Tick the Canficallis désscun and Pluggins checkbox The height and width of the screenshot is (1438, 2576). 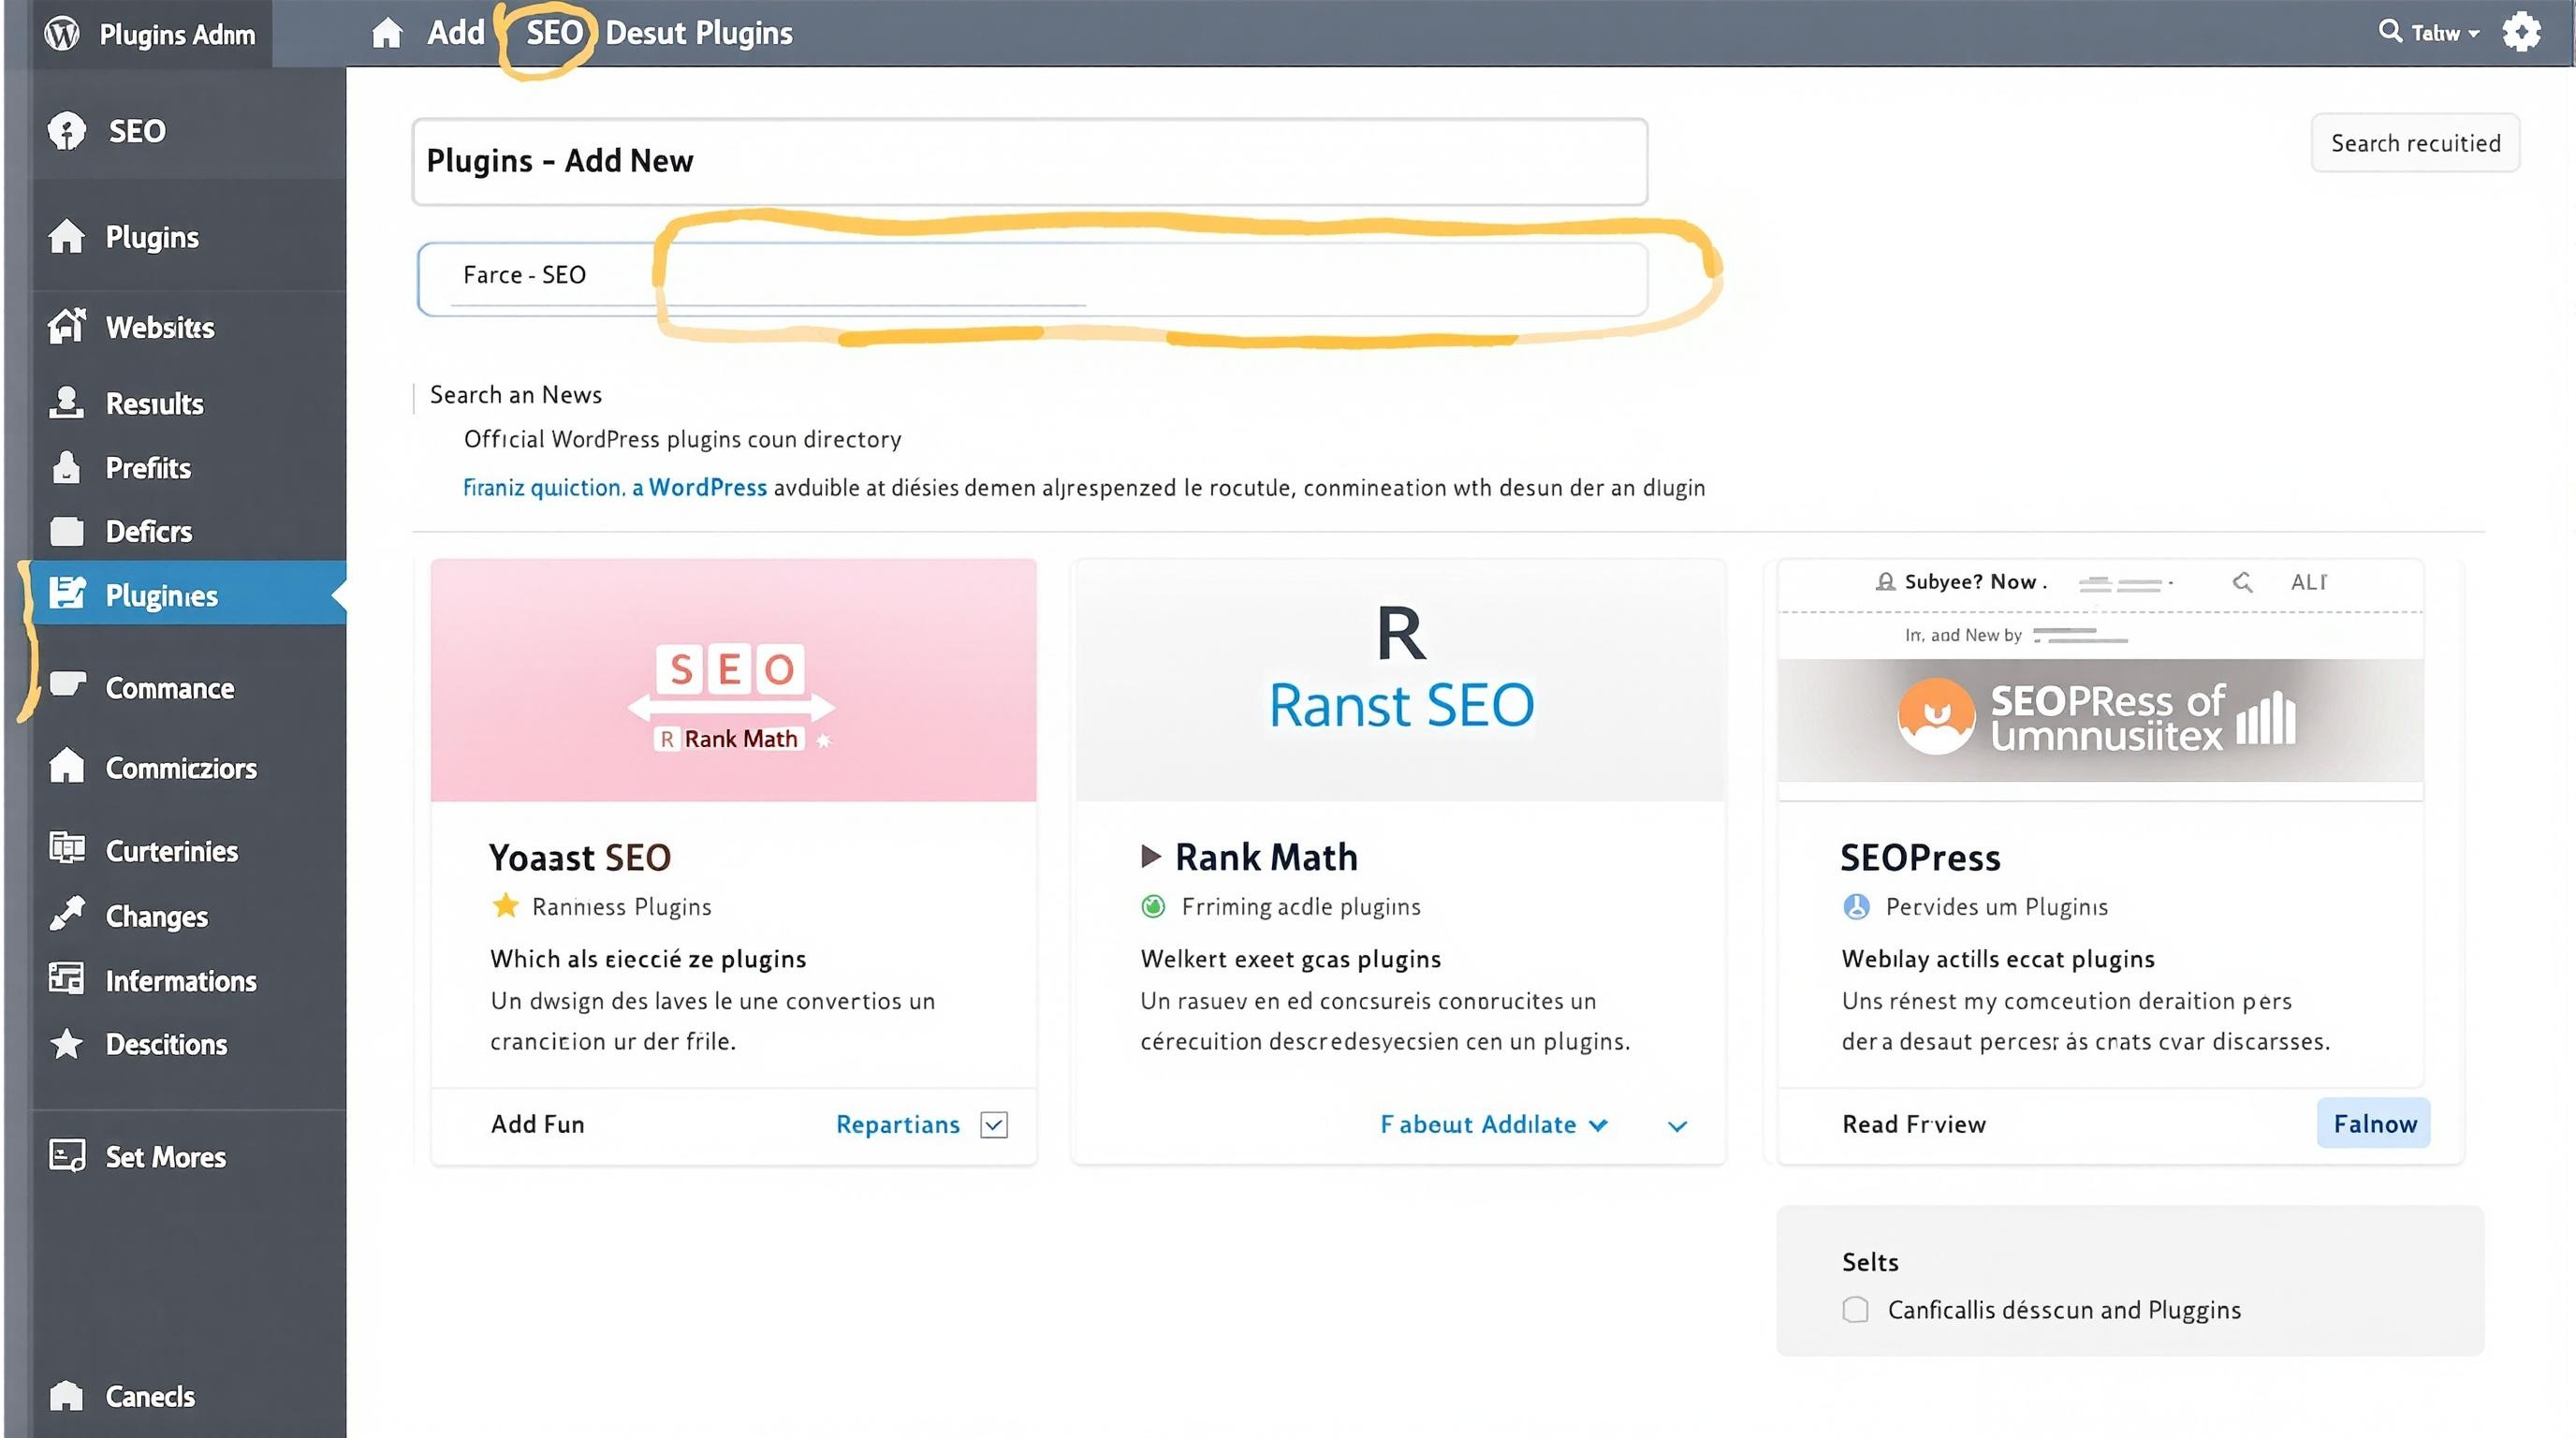[x=1855, y=1310]
